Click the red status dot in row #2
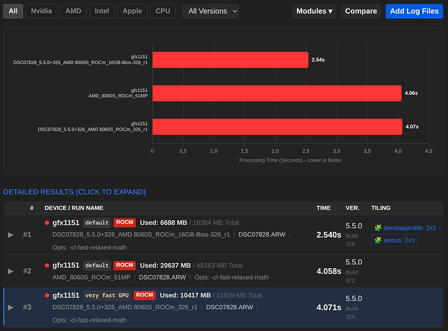Screen dimensions: 448x331 [x=47, y=266]
